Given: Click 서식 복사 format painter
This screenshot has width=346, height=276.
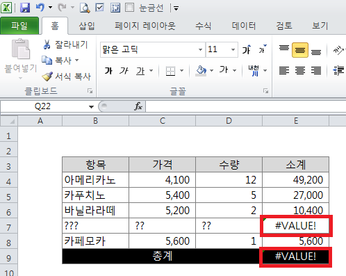Looking at the screenshot, I should click(x=67, y=76).
